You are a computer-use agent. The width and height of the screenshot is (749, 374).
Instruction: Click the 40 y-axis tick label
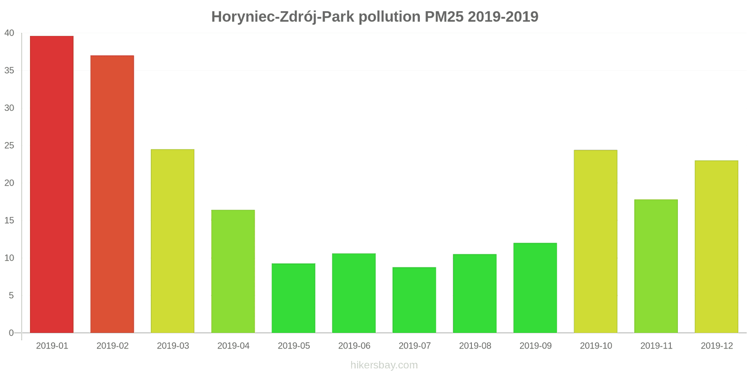pyautogui.click(x=9, y=33)
